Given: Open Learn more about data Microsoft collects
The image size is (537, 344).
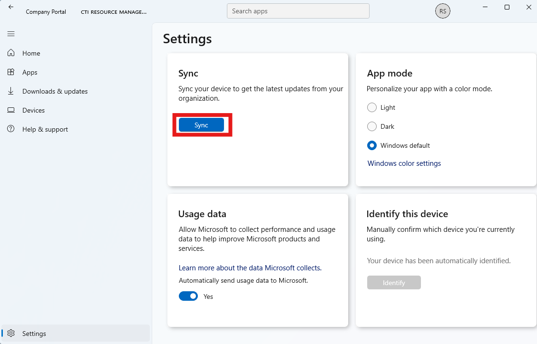Looking at the screenshot, I should pos(250,268).
